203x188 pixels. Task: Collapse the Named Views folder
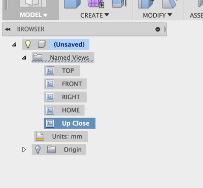(x=24, y=58)
